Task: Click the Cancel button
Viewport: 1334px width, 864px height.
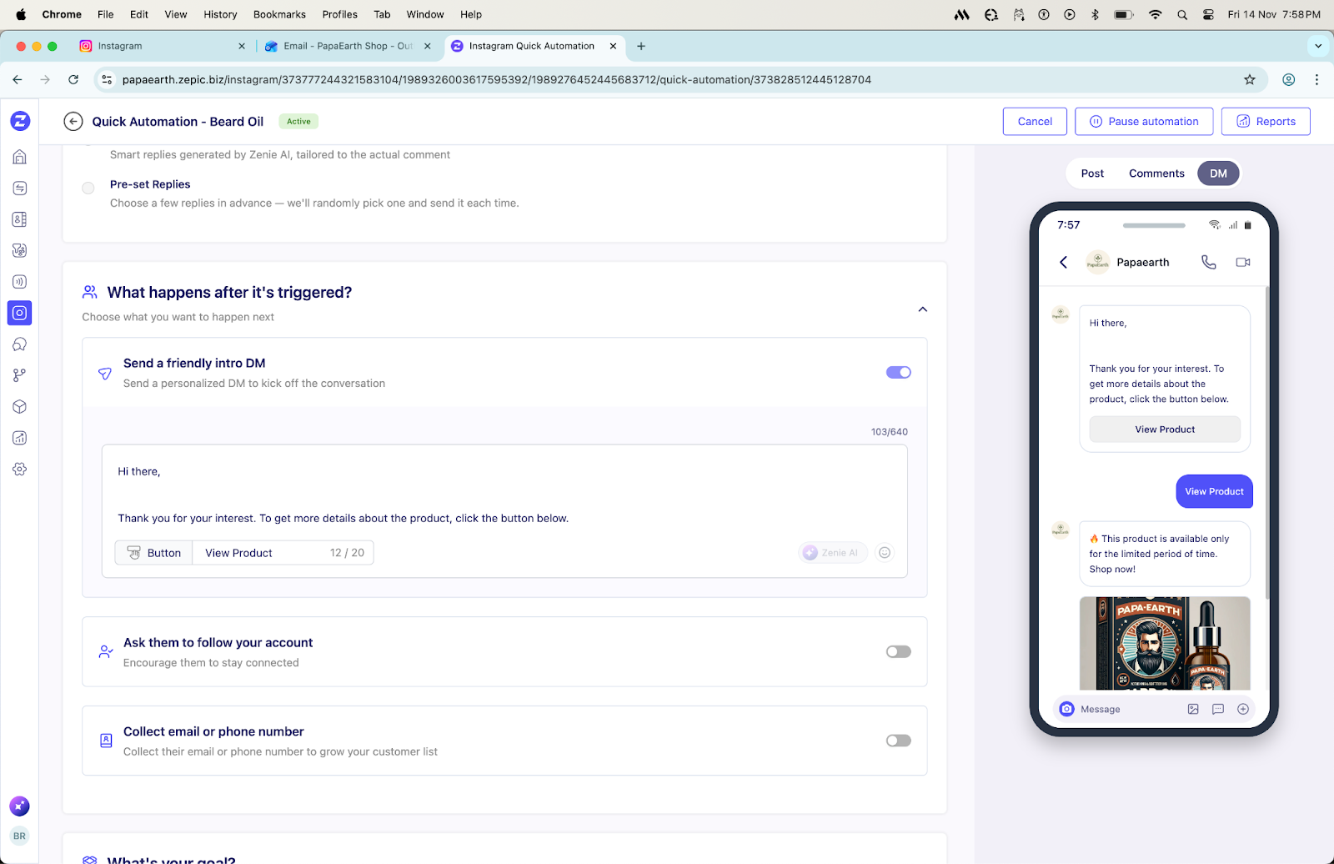Action: [1035, 121]
